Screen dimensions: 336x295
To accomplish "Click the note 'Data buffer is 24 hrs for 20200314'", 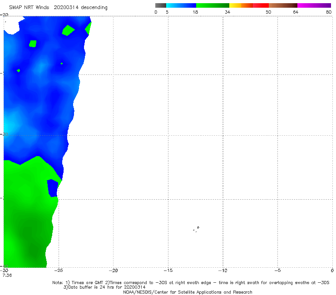I will 104,287.
